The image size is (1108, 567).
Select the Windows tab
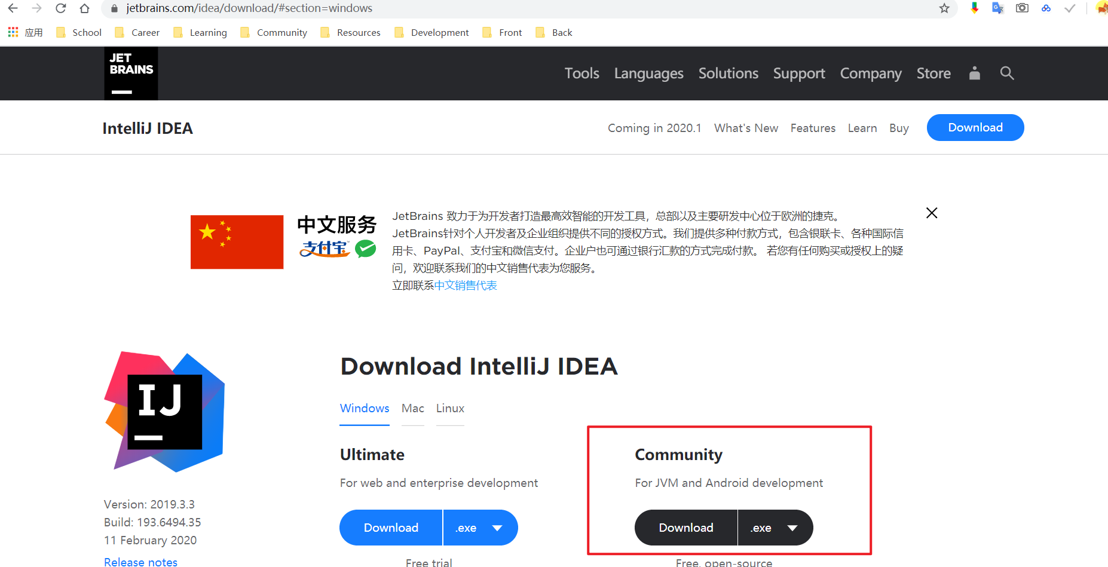[365, 408]
